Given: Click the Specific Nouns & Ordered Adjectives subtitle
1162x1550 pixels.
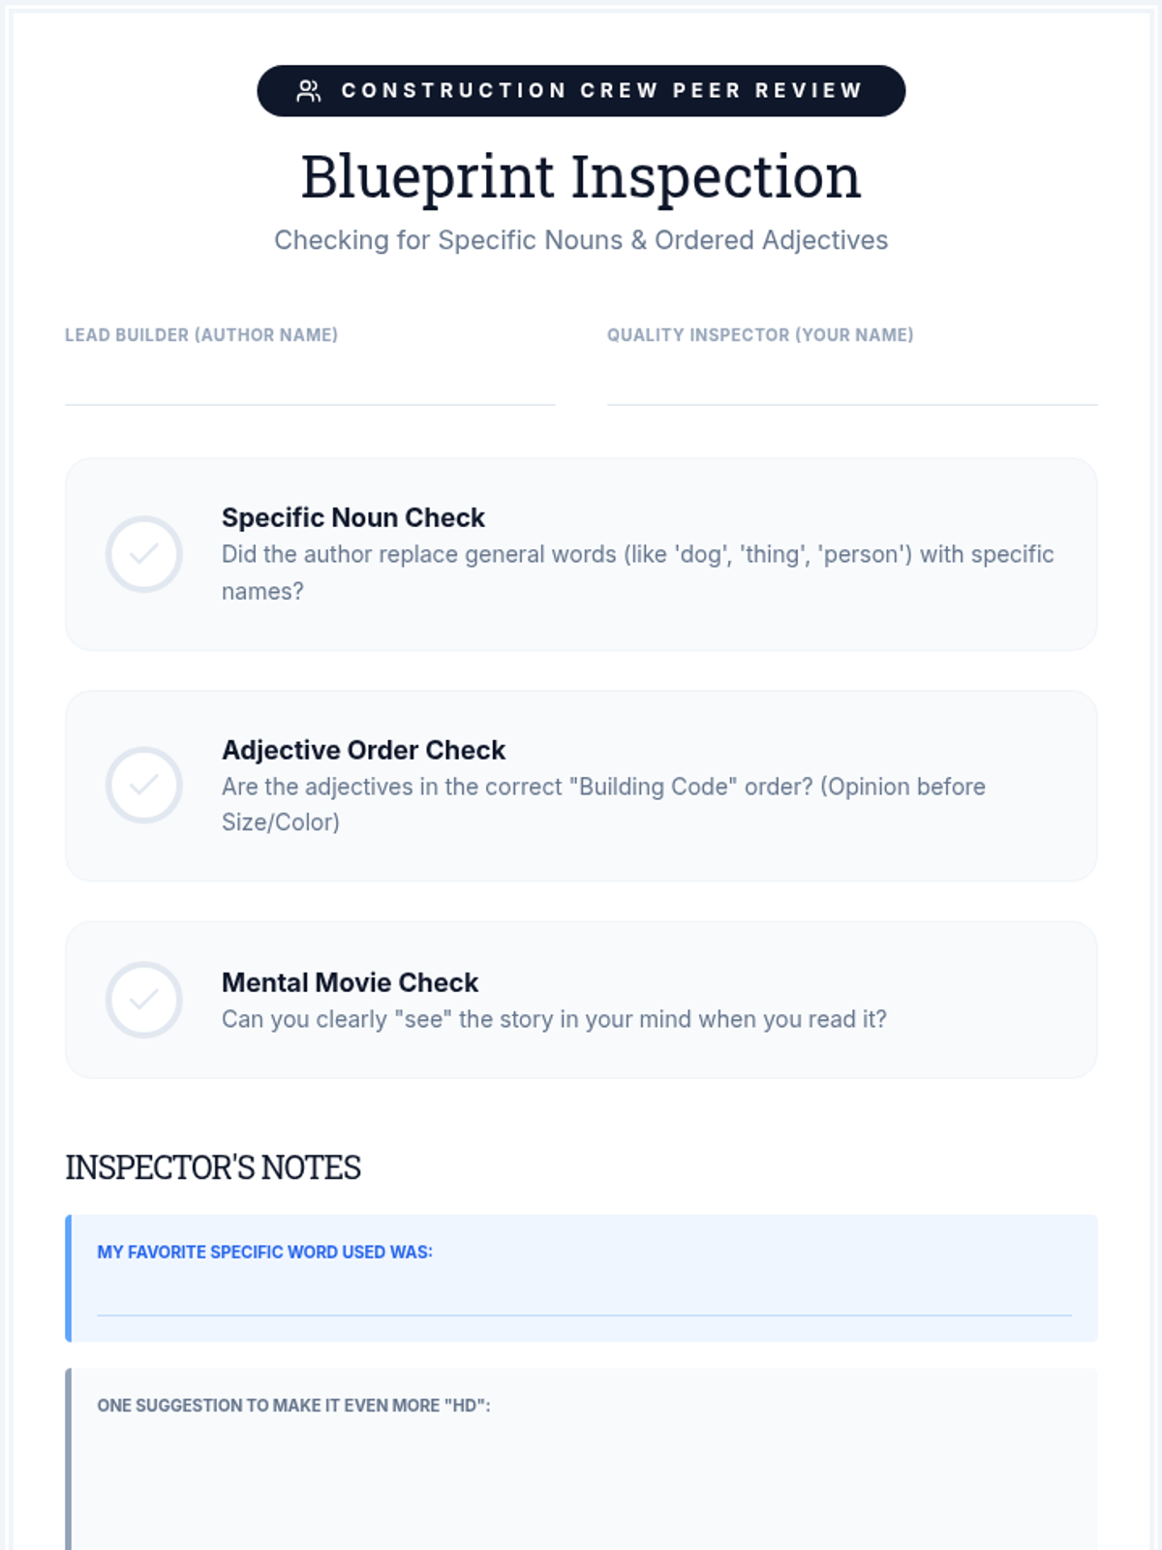Looking at the screenshot, I should pos(581,240).
